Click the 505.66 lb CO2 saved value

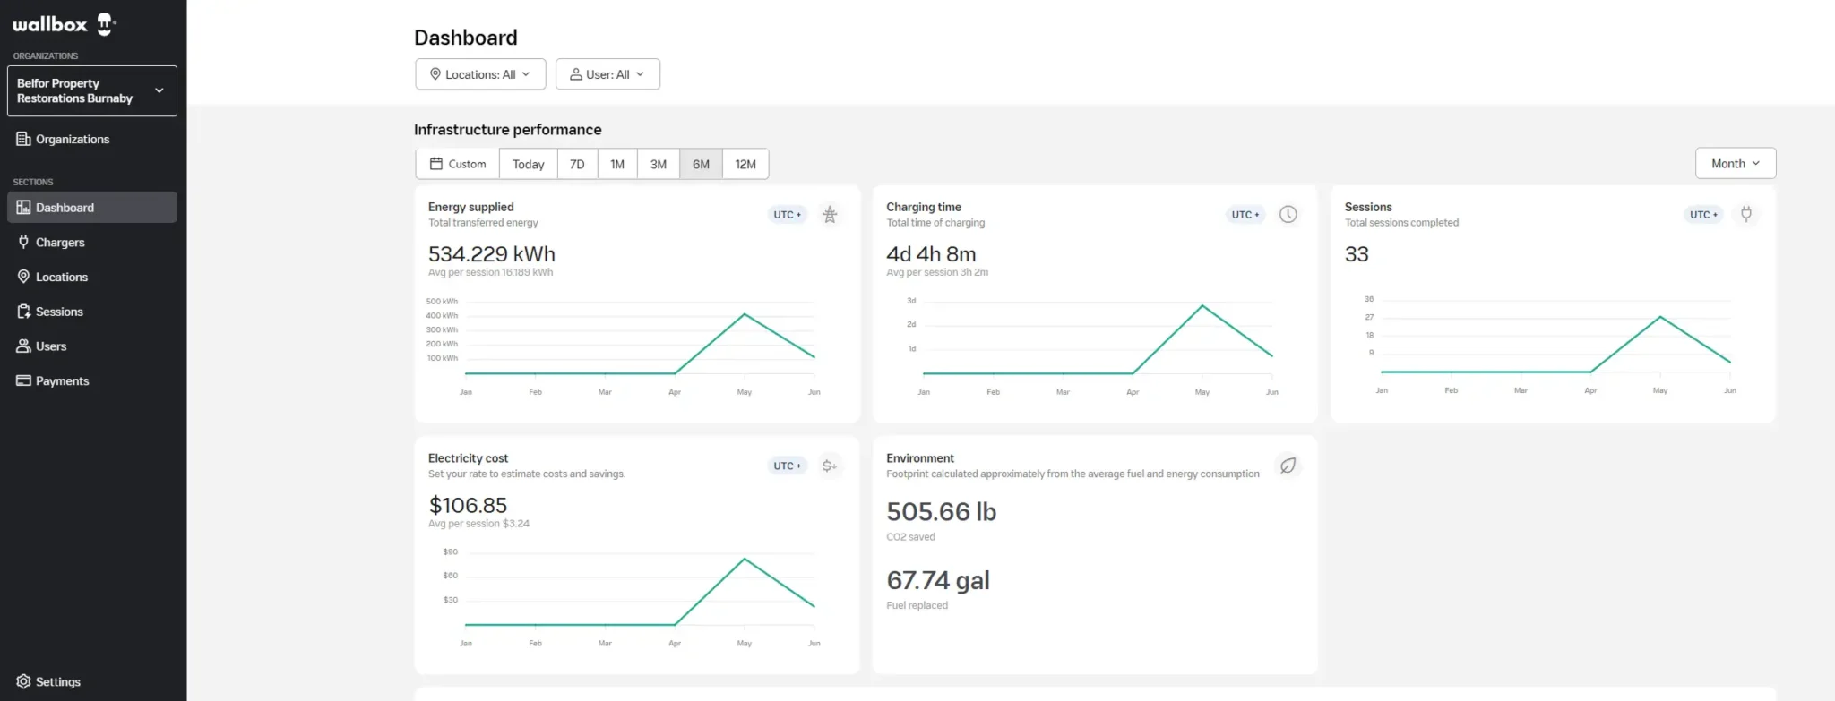[941, 512]
